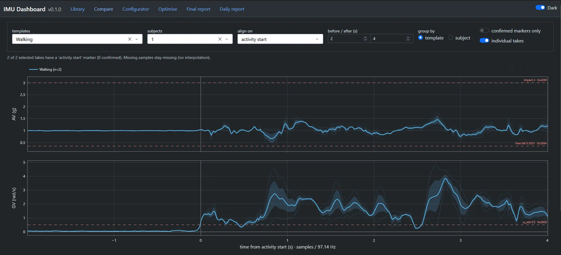Viewport: 561px width, 255px height.
Task: Expand the templates dropdown arrow
Action: click(x=137, y=39)
